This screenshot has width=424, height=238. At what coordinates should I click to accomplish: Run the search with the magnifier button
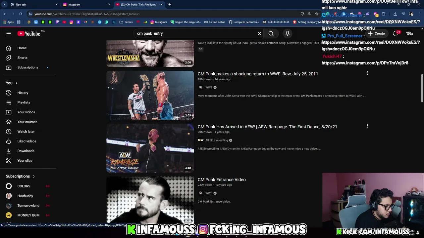[x=271, y=33]
